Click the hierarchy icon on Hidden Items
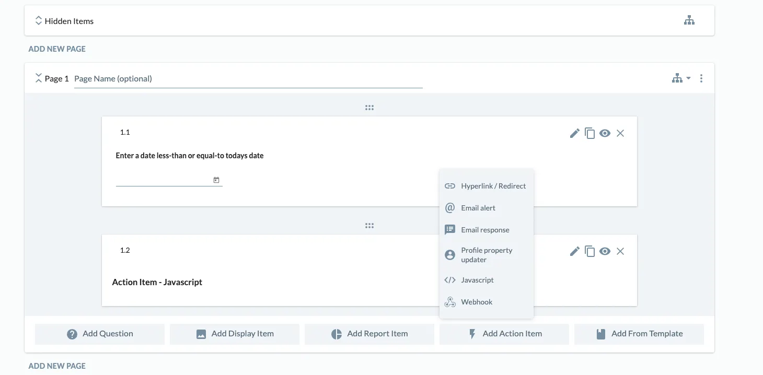 689,20
